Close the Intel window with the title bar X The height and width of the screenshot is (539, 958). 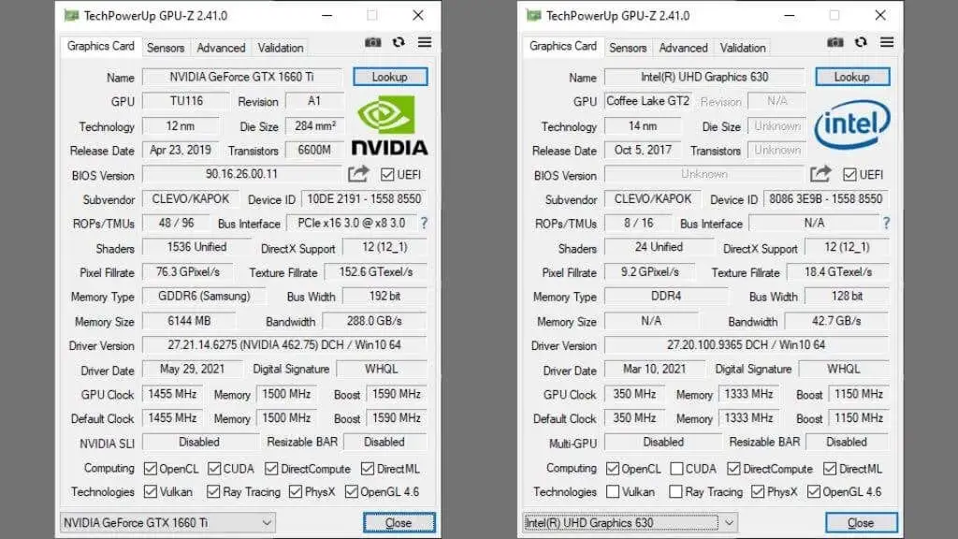880,15
